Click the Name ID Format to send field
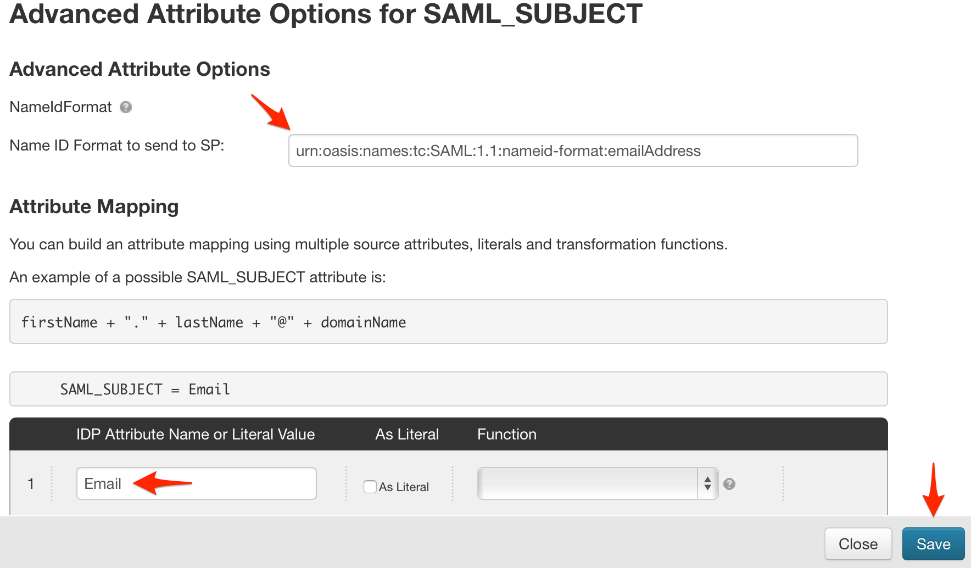The image size is (971, 568). (x=573, y=151)
